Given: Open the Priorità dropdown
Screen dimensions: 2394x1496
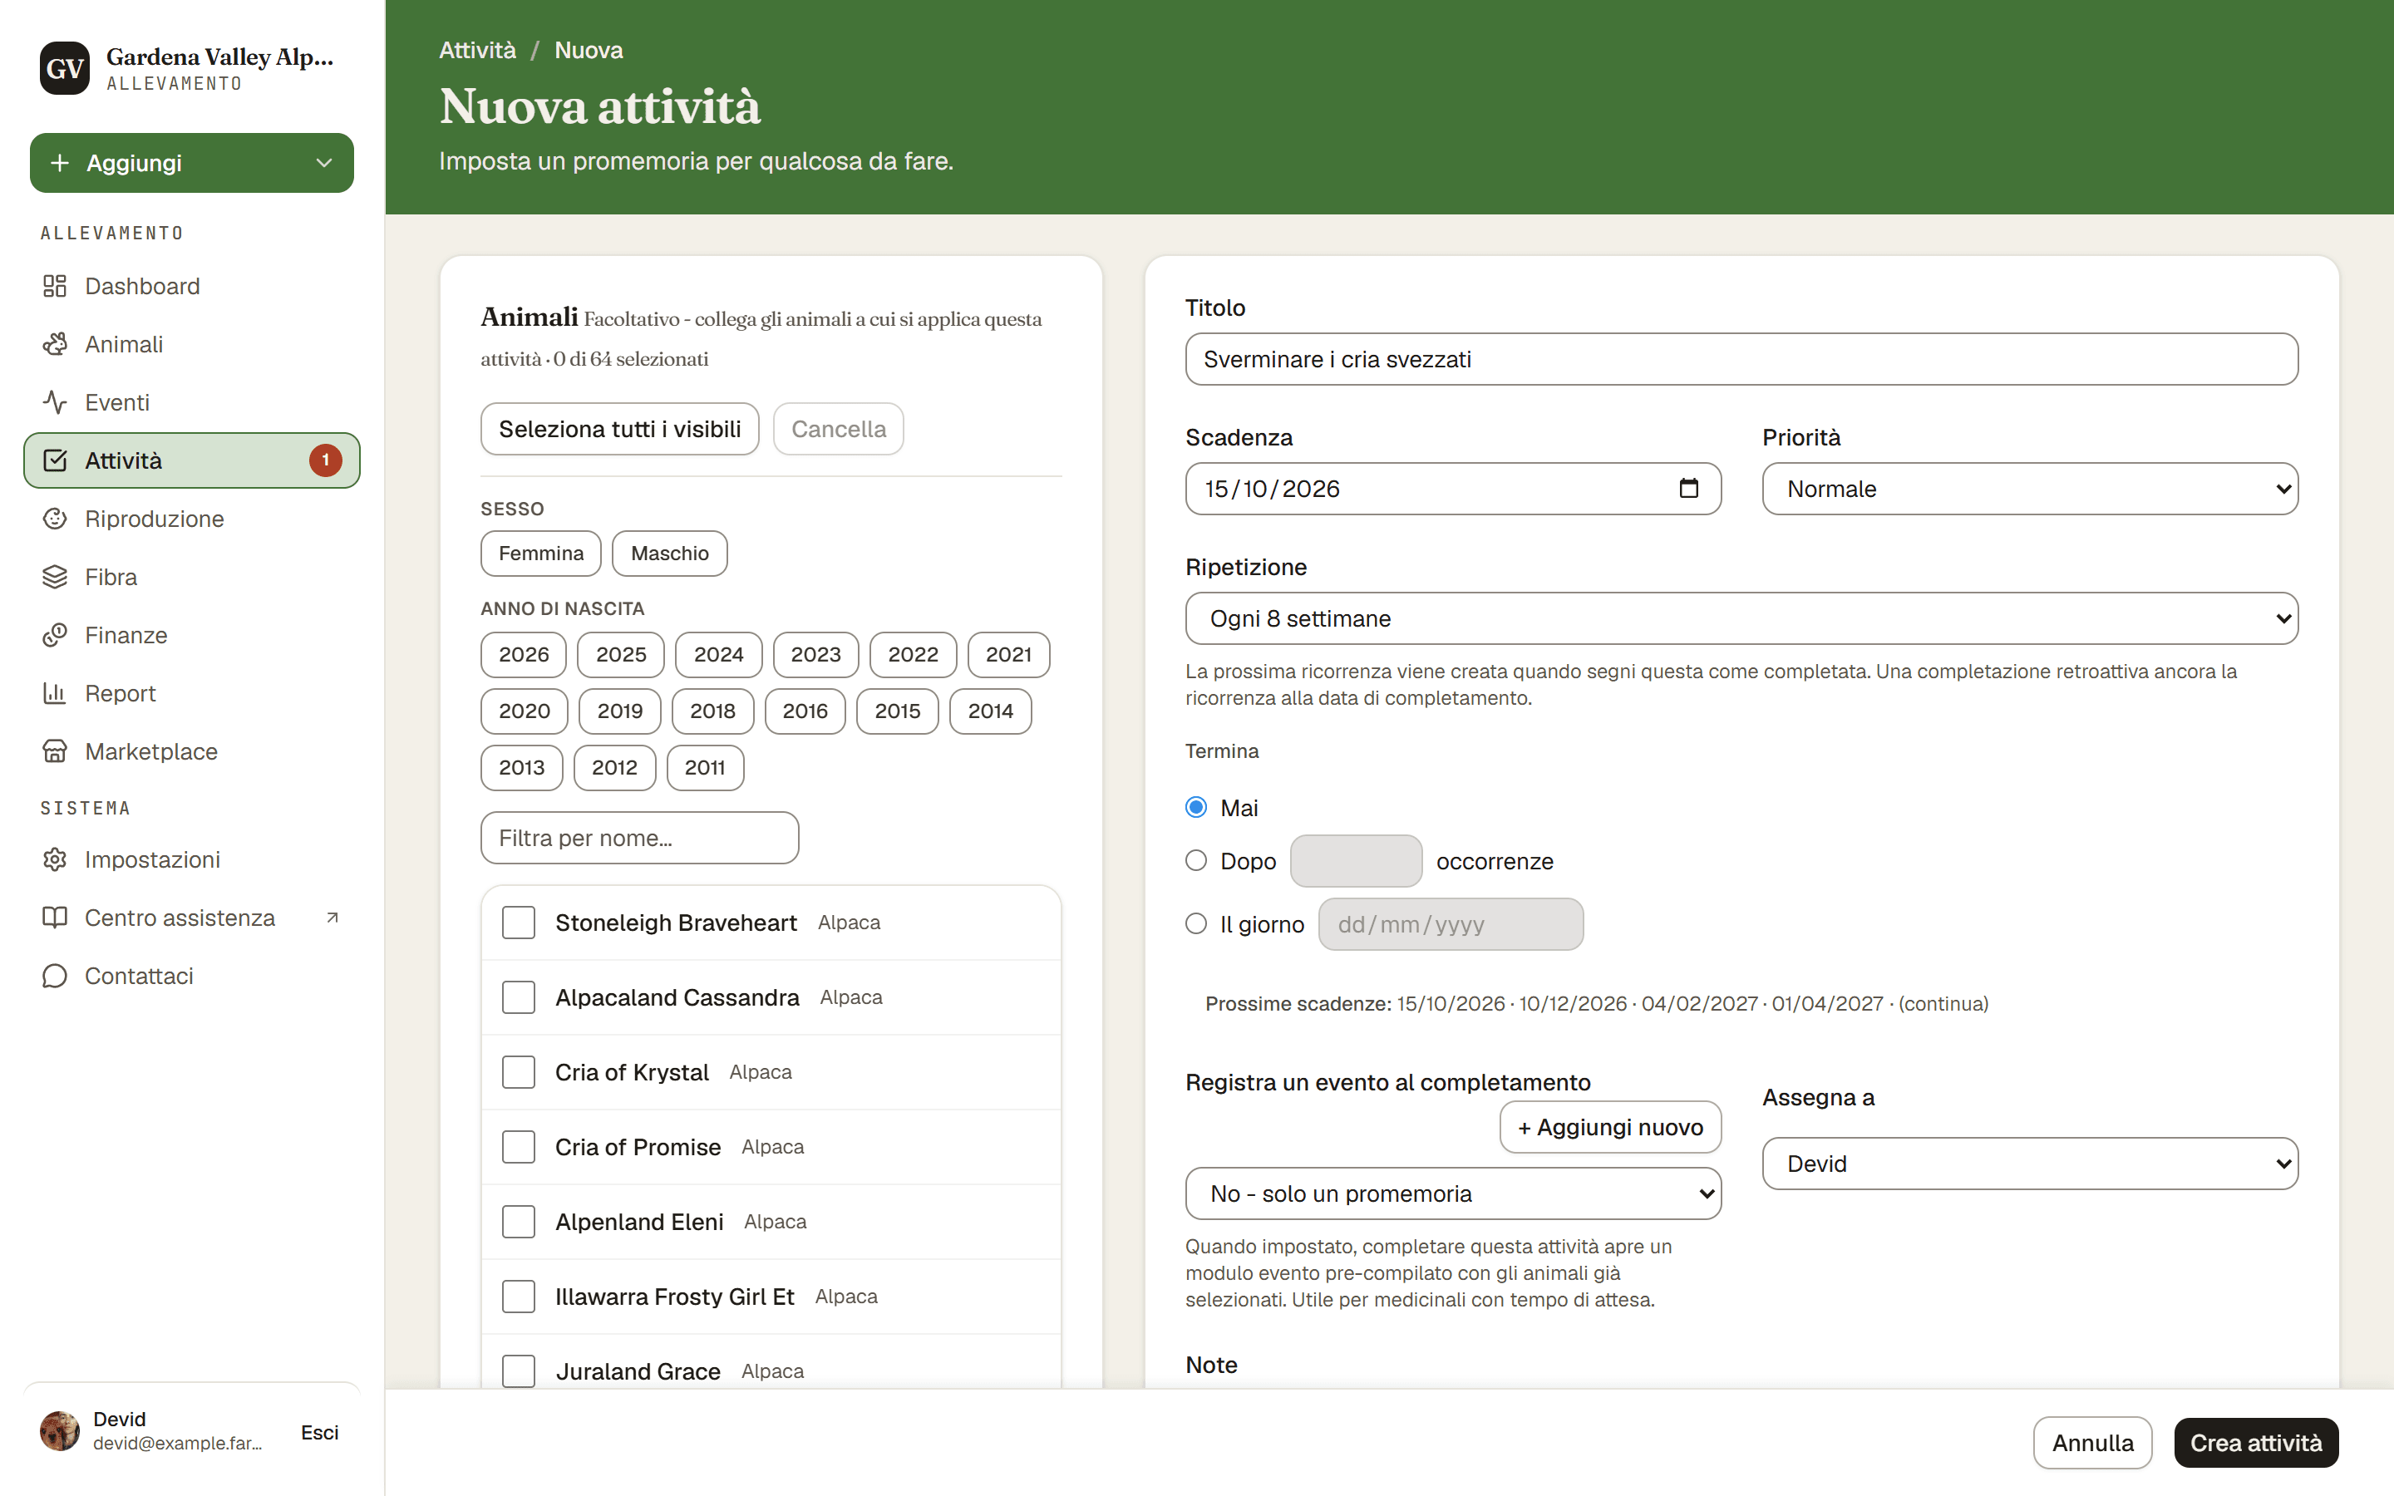Looking at the screenshot, I should pos(2030,489).
